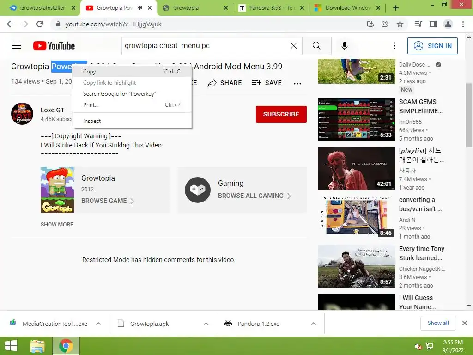Open the Chrome three-dot menu

pyautogui.click(x=463, y=24)
